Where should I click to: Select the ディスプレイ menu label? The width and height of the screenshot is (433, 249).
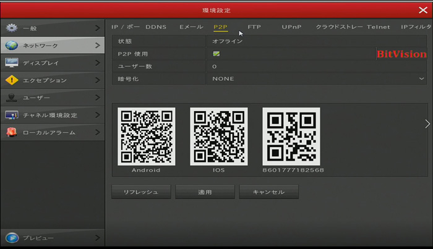[x=41, y=63]
